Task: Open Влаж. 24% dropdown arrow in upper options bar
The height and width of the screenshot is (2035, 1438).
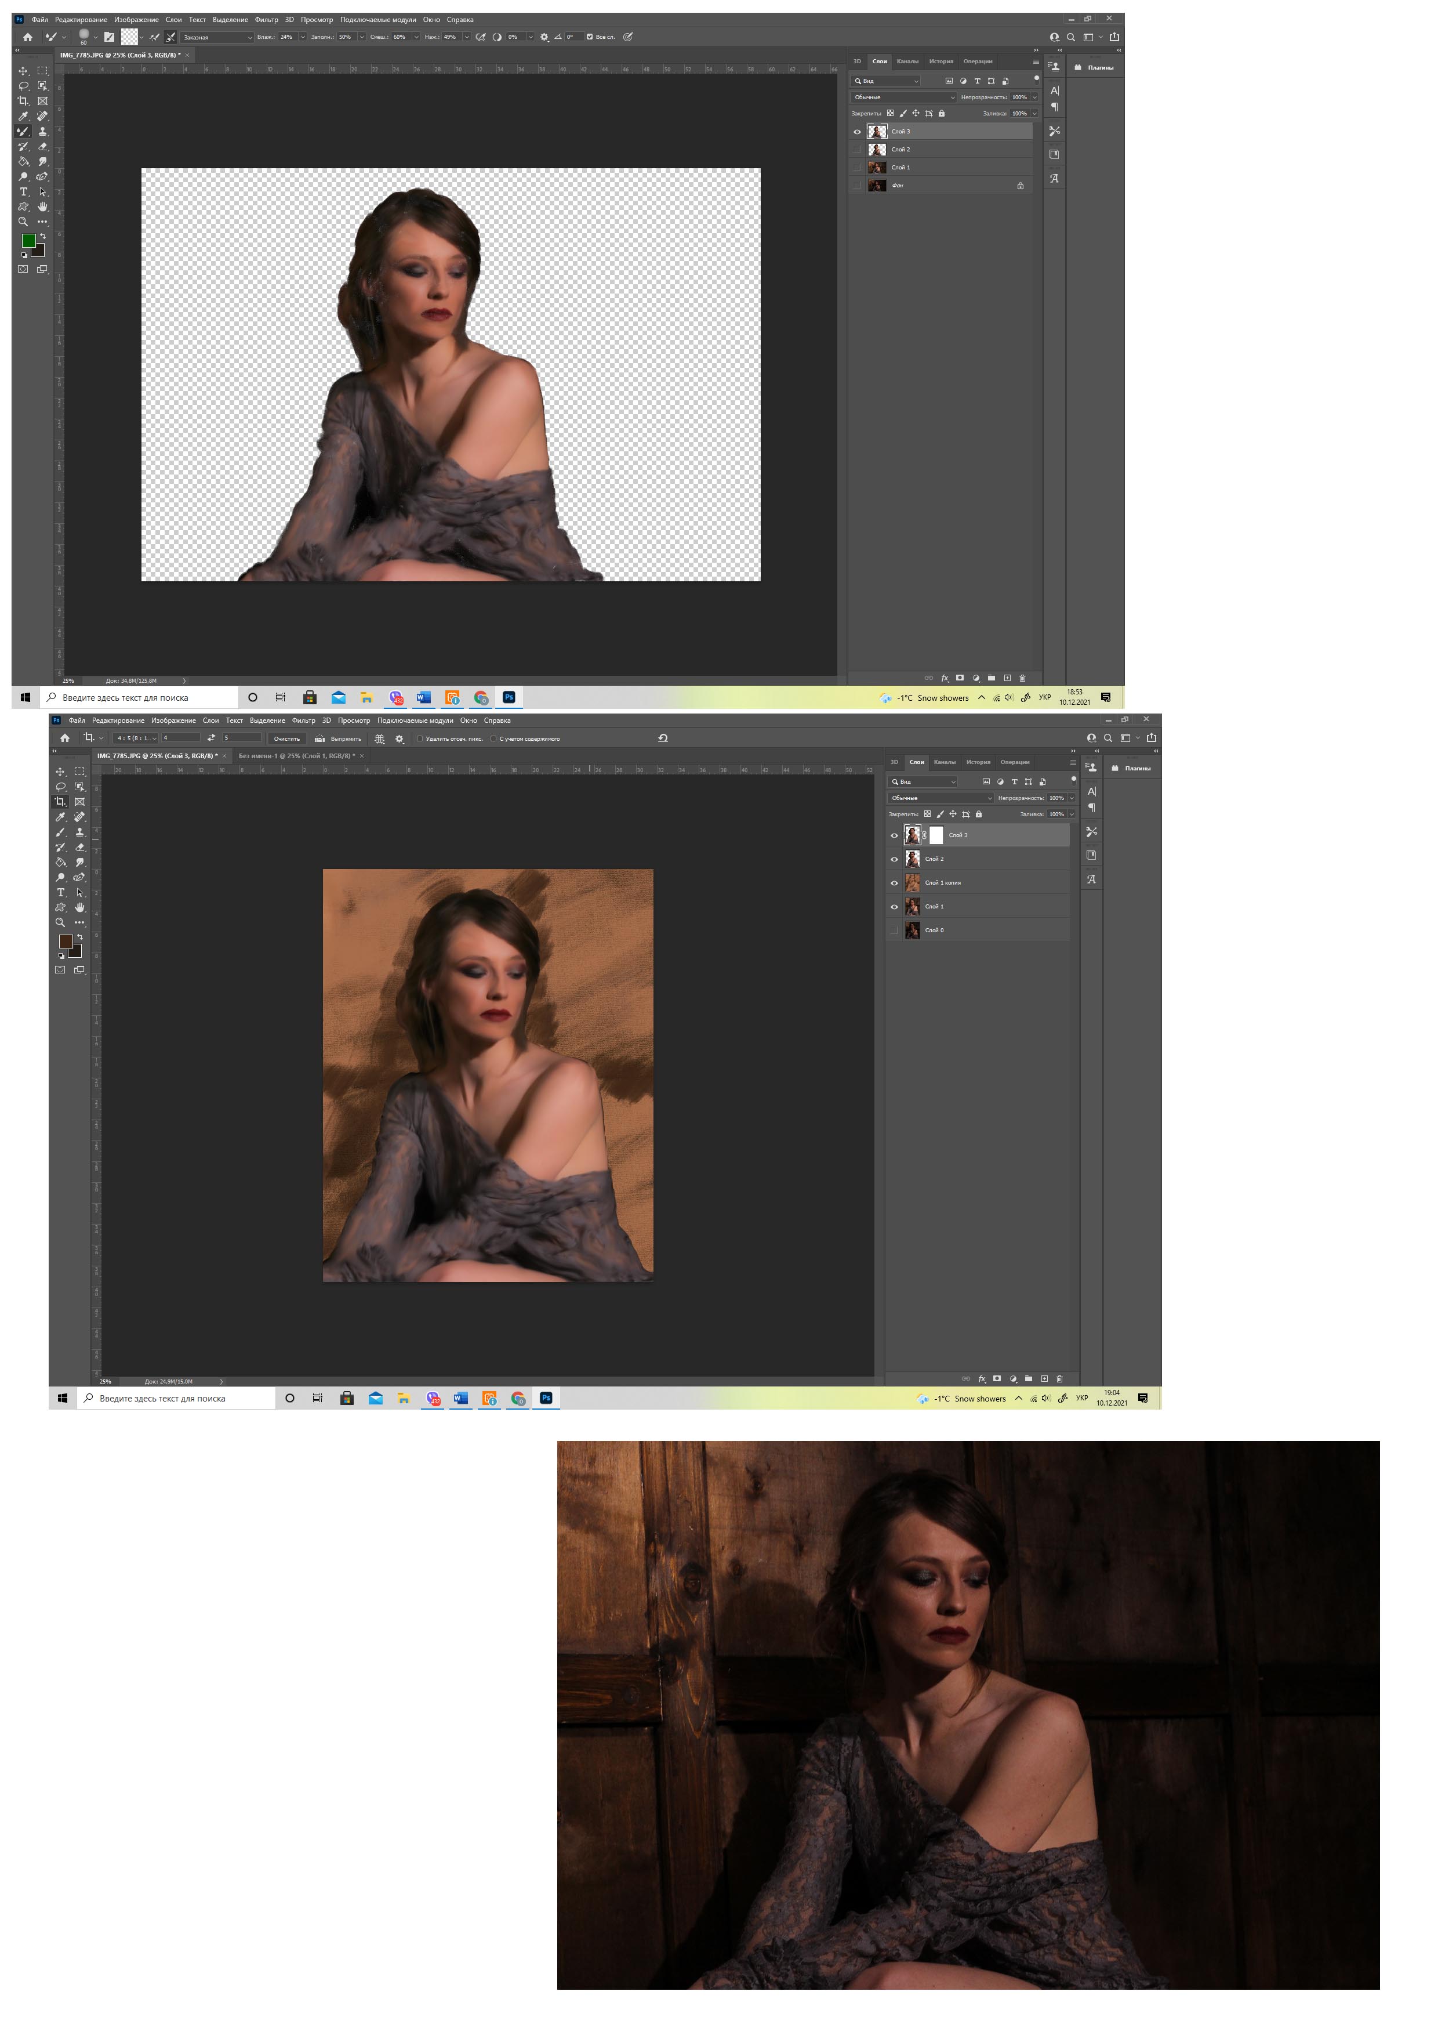Action: pos(302,37)
